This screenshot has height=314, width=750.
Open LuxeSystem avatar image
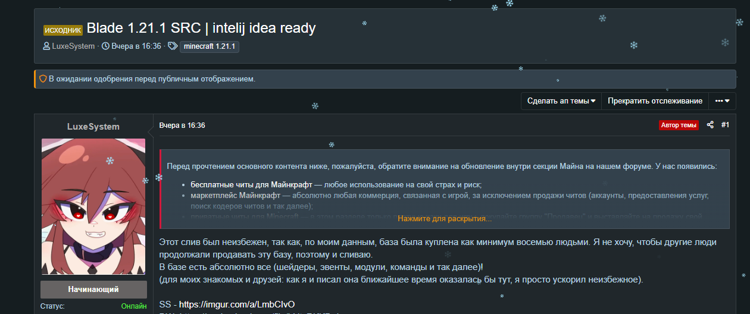click(93, 207)
